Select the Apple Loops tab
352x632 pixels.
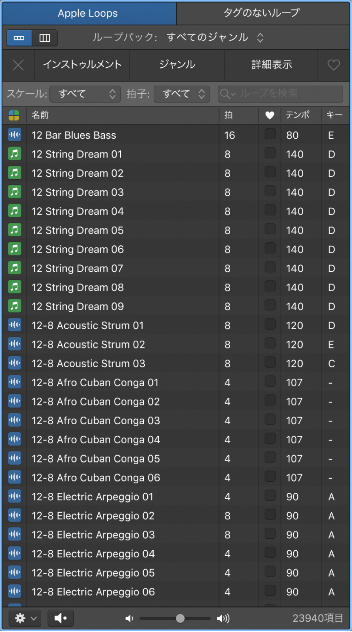(x=88, y=13)
